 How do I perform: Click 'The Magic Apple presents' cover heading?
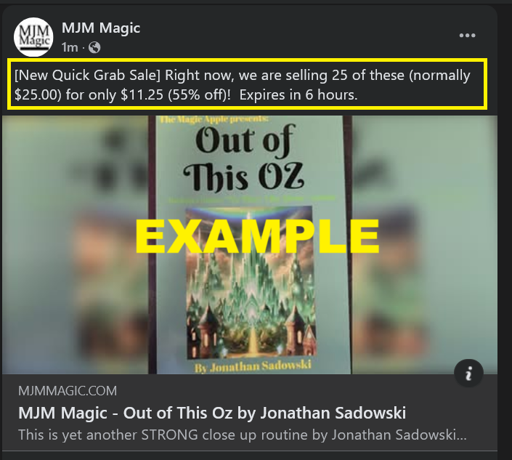pos(214,120)
